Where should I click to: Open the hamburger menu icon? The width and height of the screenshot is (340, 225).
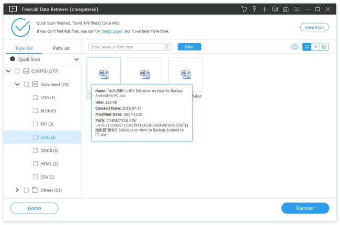[297, 9]
